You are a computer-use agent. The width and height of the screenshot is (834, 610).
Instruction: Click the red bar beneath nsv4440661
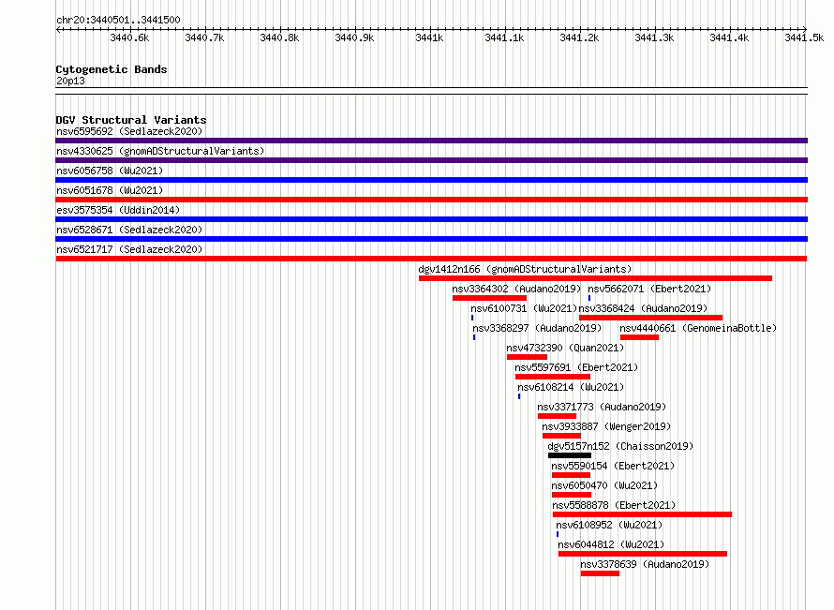[639, 337]
